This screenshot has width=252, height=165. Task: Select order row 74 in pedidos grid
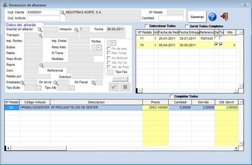pyautogui.click(x=187, y=45)
